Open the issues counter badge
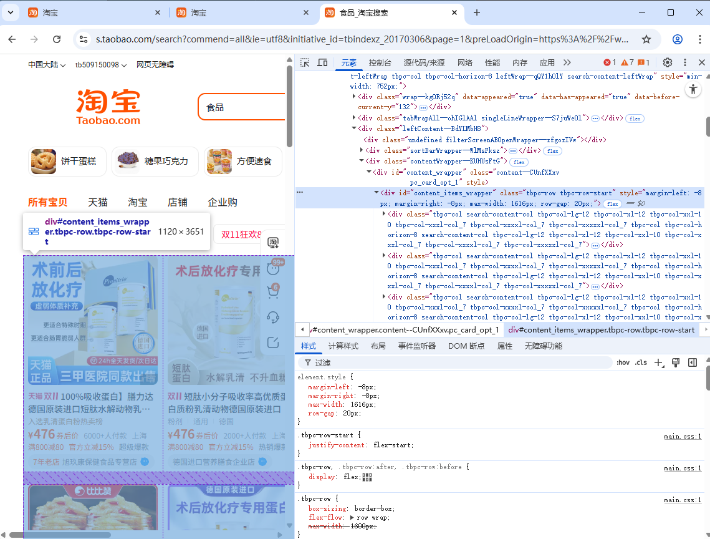Viewport: 710px width, 539px height. coord(643,62)
